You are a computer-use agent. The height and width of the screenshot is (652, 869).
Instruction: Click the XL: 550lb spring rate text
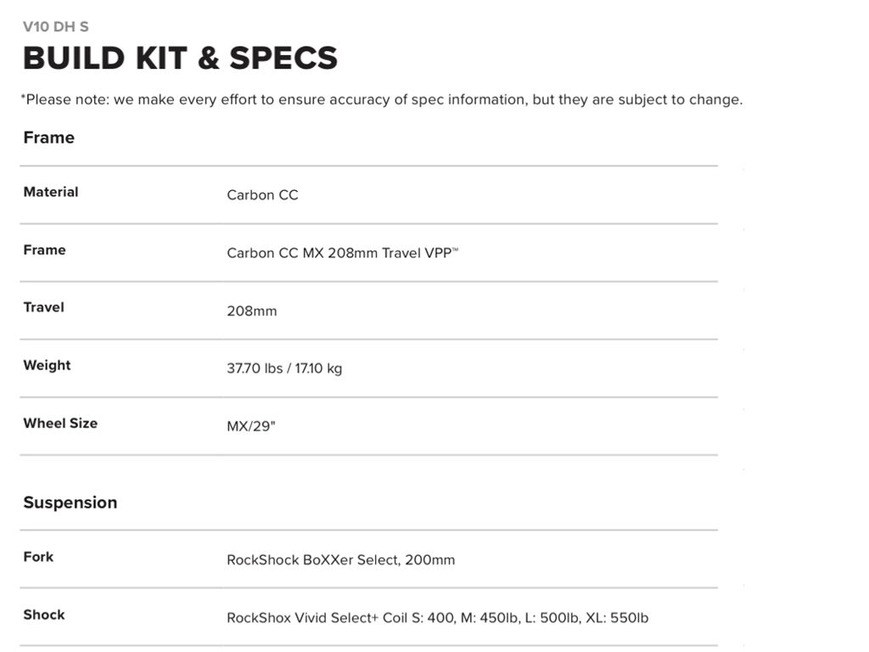tap(617, 618)
